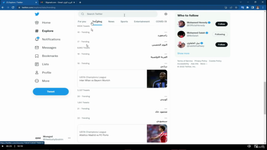The image size is (267, 150).
Task: Click into the Search Twitter field
Action: (x=118, y=14)
